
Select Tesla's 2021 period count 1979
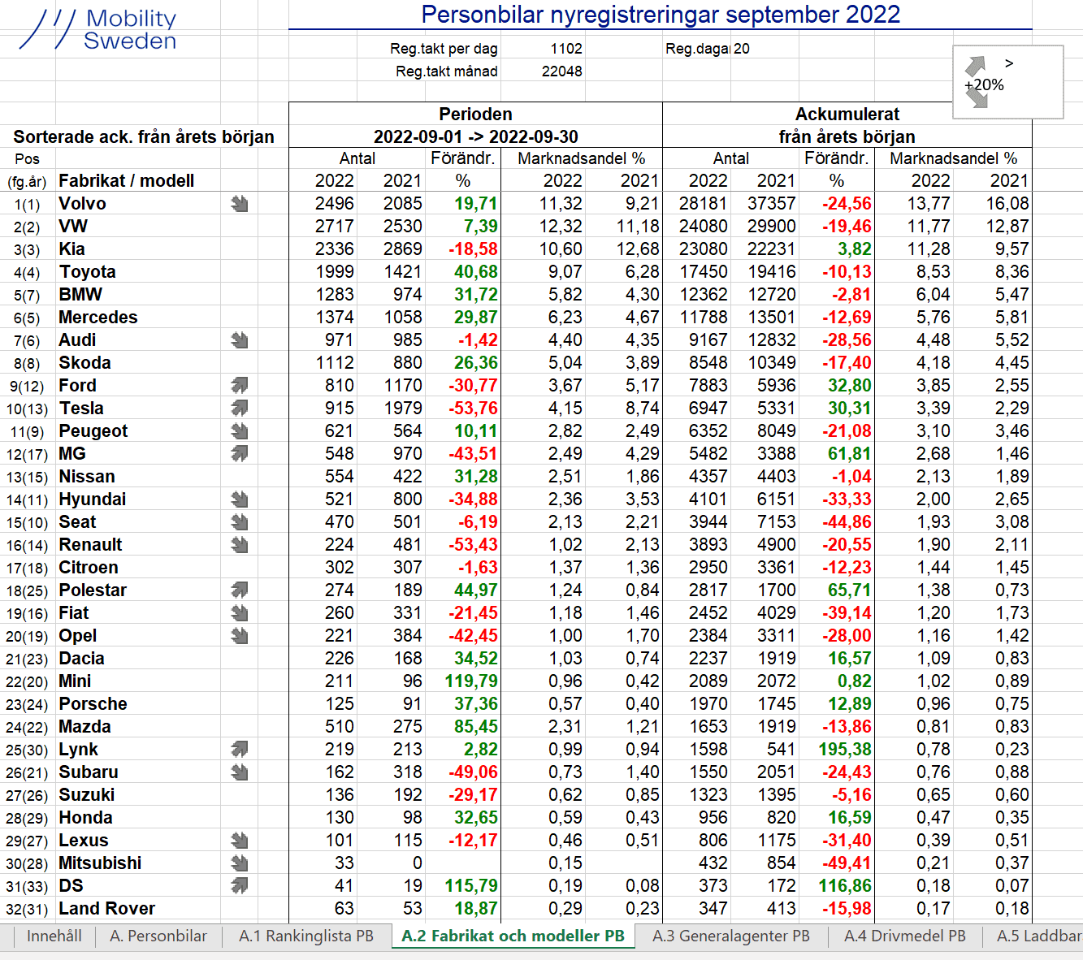[x=403, y=409]
